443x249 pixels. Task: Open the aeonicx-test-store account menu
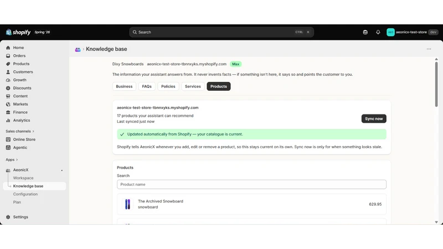coord(412,32)
